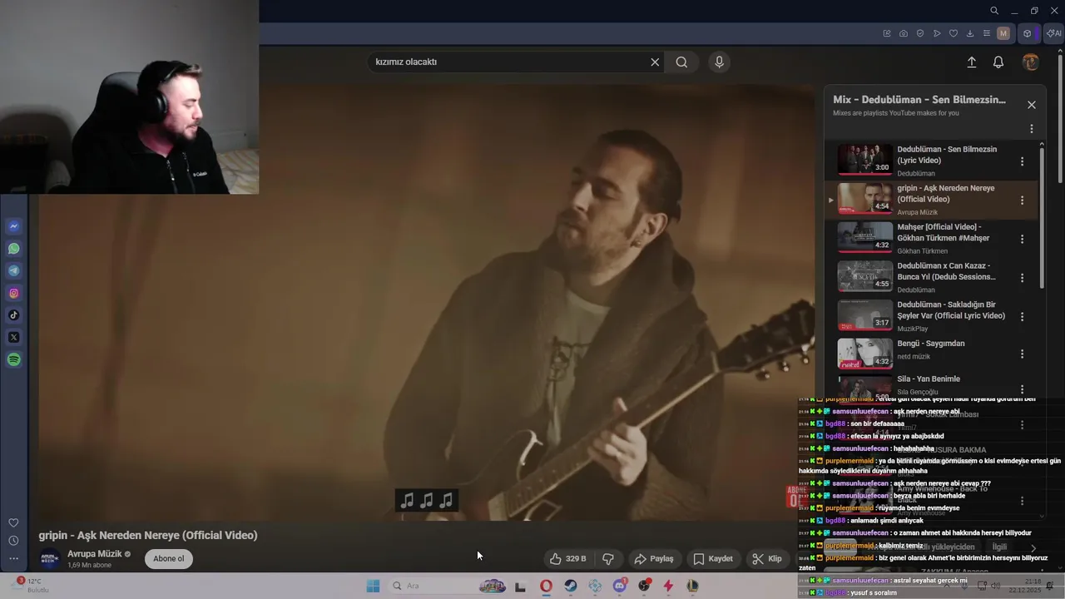Select Dedublüman - Sakladığın Bir Şeyler Var title
The height and width of the screenshot is (599, 1065).
pos(951,310)
